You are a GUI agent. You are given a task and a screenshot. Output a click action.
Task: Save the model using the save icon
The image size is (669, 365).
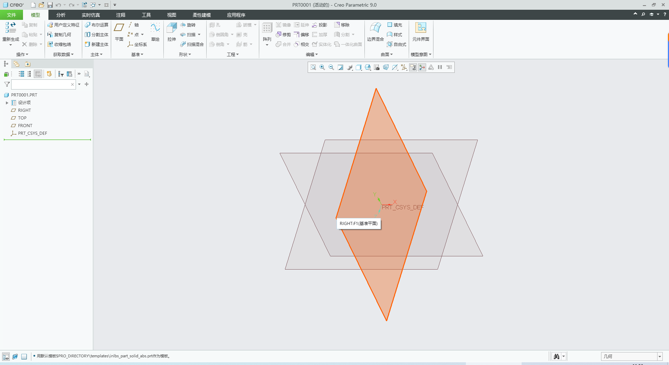(x=50, y=5)
